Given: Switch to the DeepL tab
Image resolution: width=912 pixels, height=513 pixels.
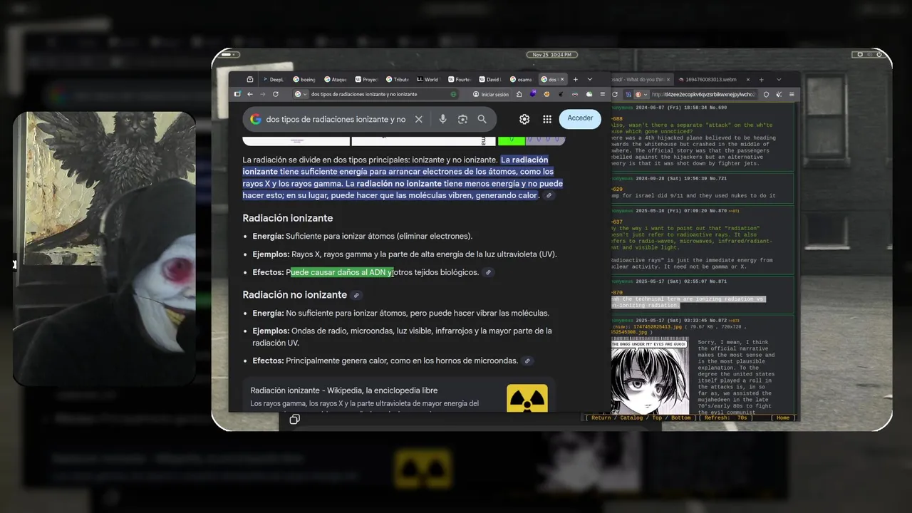Looking at the screenshot, I should (274, 79).
